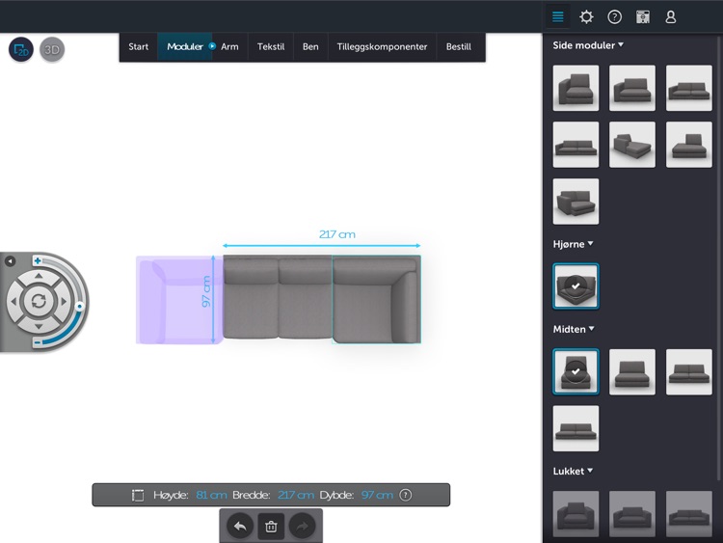This screenshot has height=543, width=723.
Task: Open the Tilleggskomponenter tab
Action: point(382,46)
